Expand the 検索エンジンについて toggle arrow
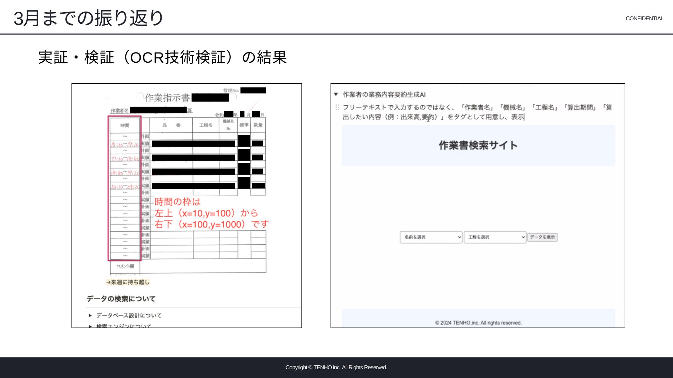The image size is (673, 378). 90,326
